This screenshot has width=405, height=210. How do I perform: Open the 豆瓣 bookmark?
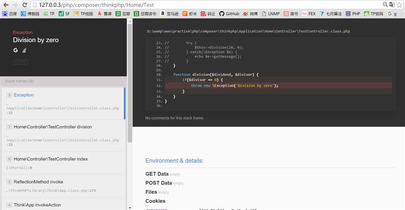(123, 14)
